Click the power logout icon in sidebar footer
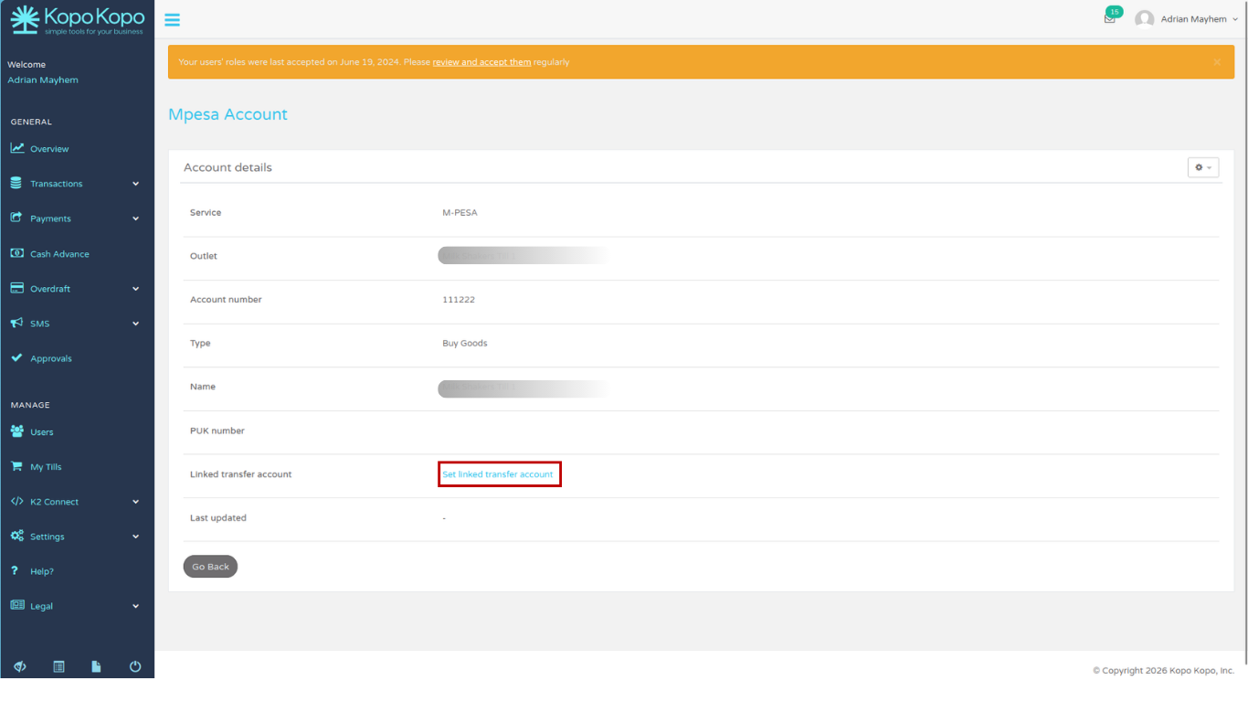 coord(135,666)
